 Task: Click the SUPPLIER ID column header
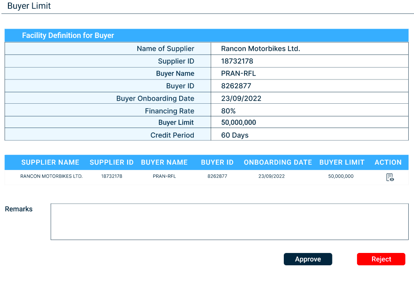pyautogui.click(x=112, y=162)
